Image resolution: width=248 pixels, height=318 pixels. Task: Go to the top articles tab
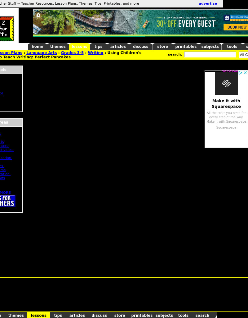pos(118,47)
